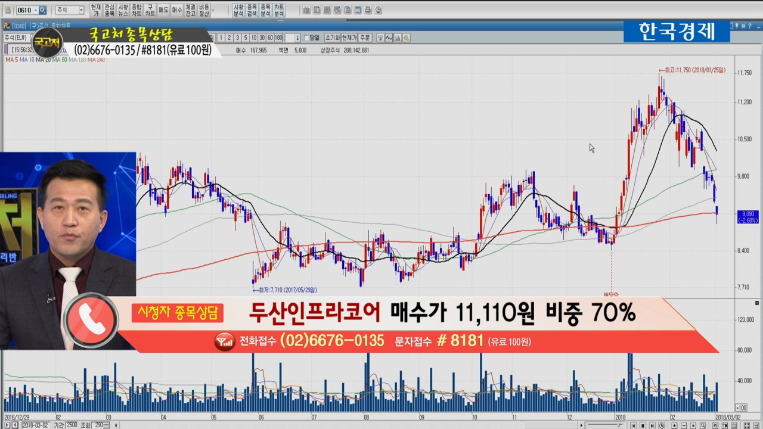Select the line chart type icon
This screenshot has height=429, width=763.
click(389, 38)
